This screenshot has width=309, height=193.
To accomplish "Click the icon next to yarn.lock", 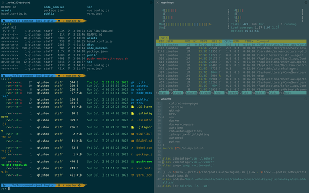I will click(133, 175).
